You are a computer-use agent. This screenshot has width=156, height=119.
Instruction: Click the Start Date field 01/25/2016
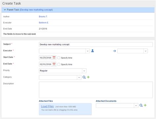[45, 58]
